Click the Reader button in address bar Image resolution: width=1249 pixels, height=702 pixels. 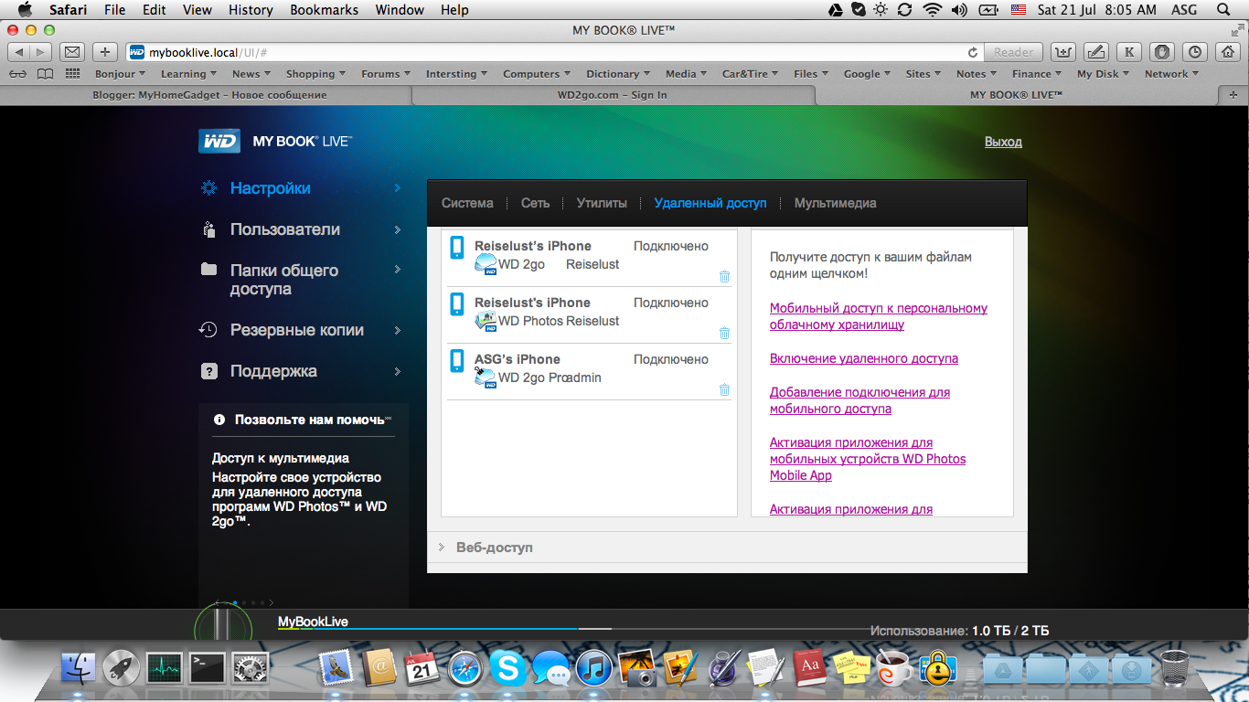pos(1013,52)
